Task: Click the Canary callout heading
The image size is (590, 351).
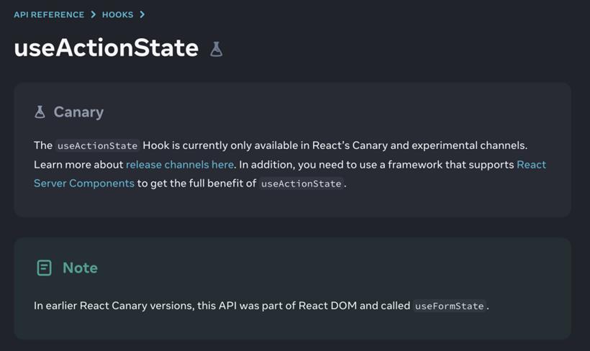Action: 78,112
